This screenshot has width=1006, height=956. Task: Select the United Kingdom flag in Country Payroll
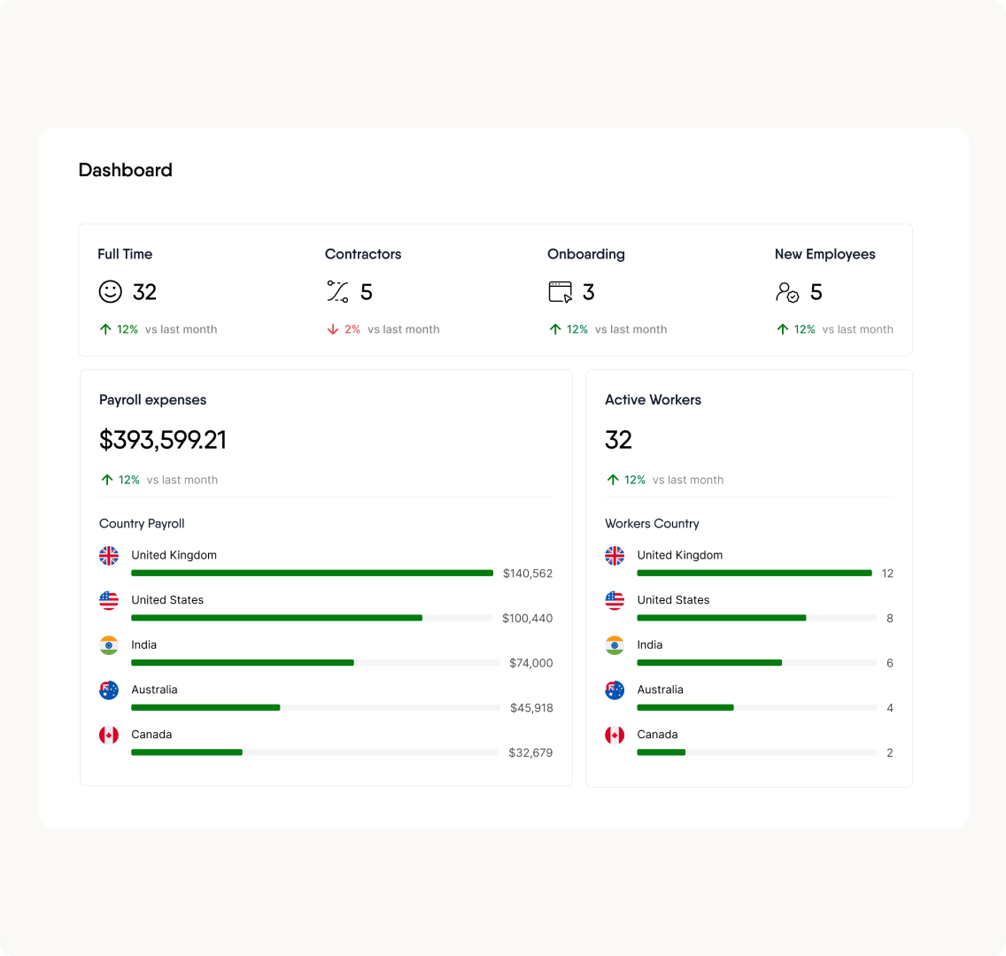tap(109, 556)
